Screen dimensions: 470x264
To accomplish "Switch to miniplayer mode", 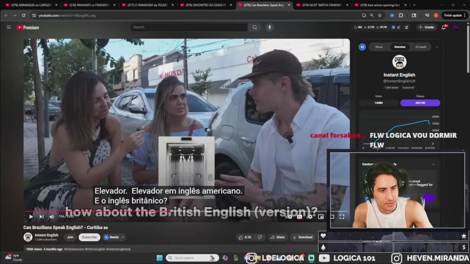I will tap(321, 217).
